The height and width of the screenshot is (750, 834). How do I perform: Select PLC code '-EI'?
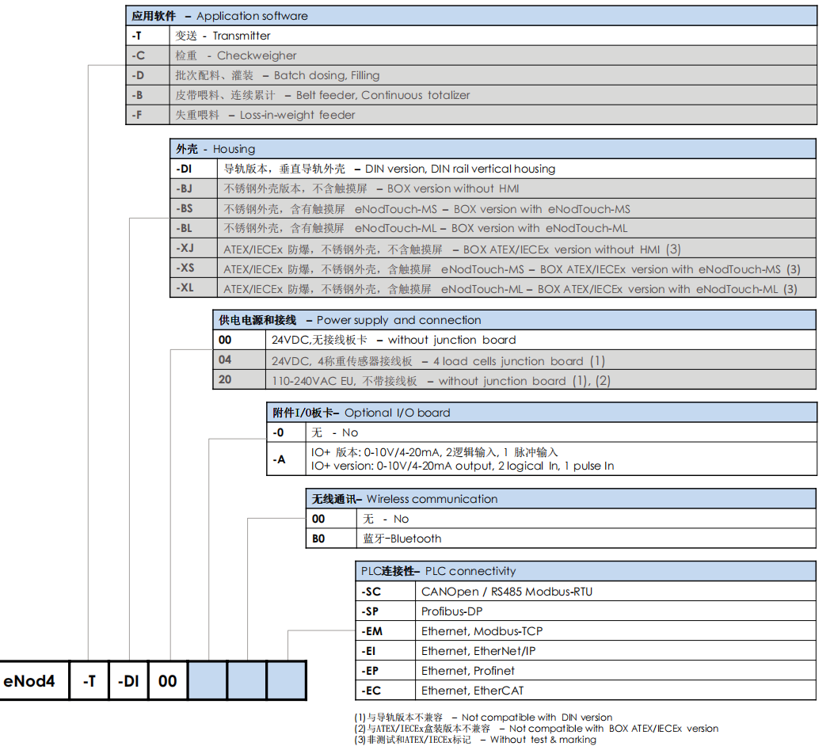[385, 651]
